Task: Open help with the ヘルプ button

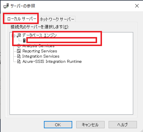Action: pos(123,125)
